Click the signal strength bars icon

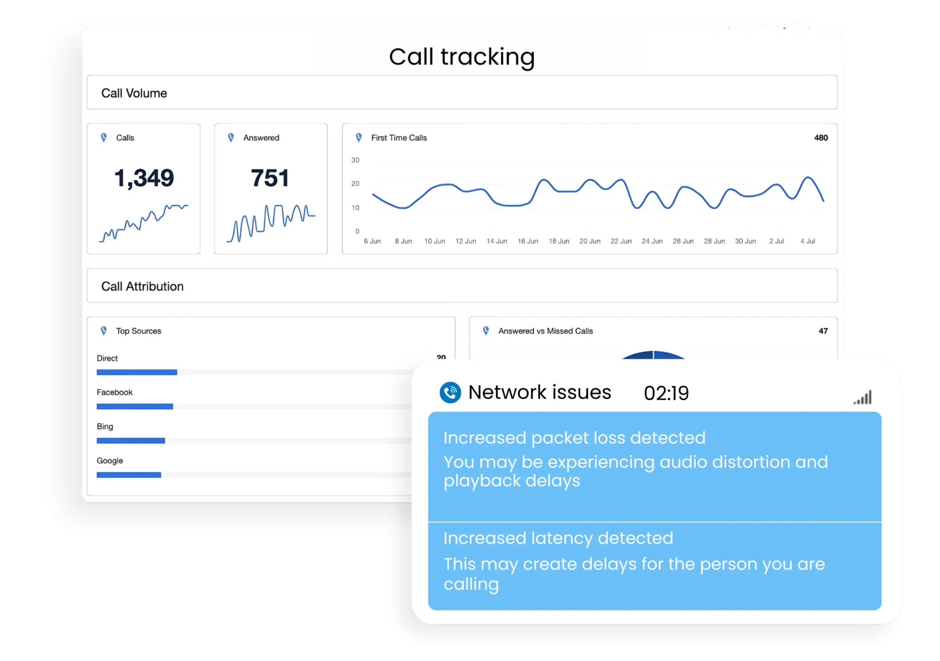[x=863, y=398]
